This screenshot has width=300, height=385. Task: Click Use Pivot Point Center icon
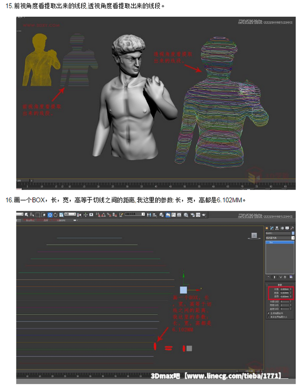[80, 215]
